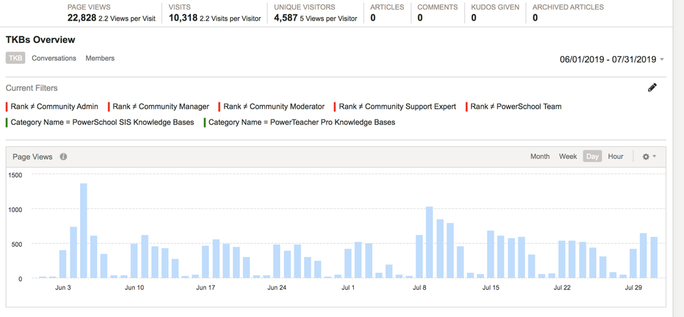Click the Jul 1 axis label
The image size is (684, 317).
click(348, 288)
